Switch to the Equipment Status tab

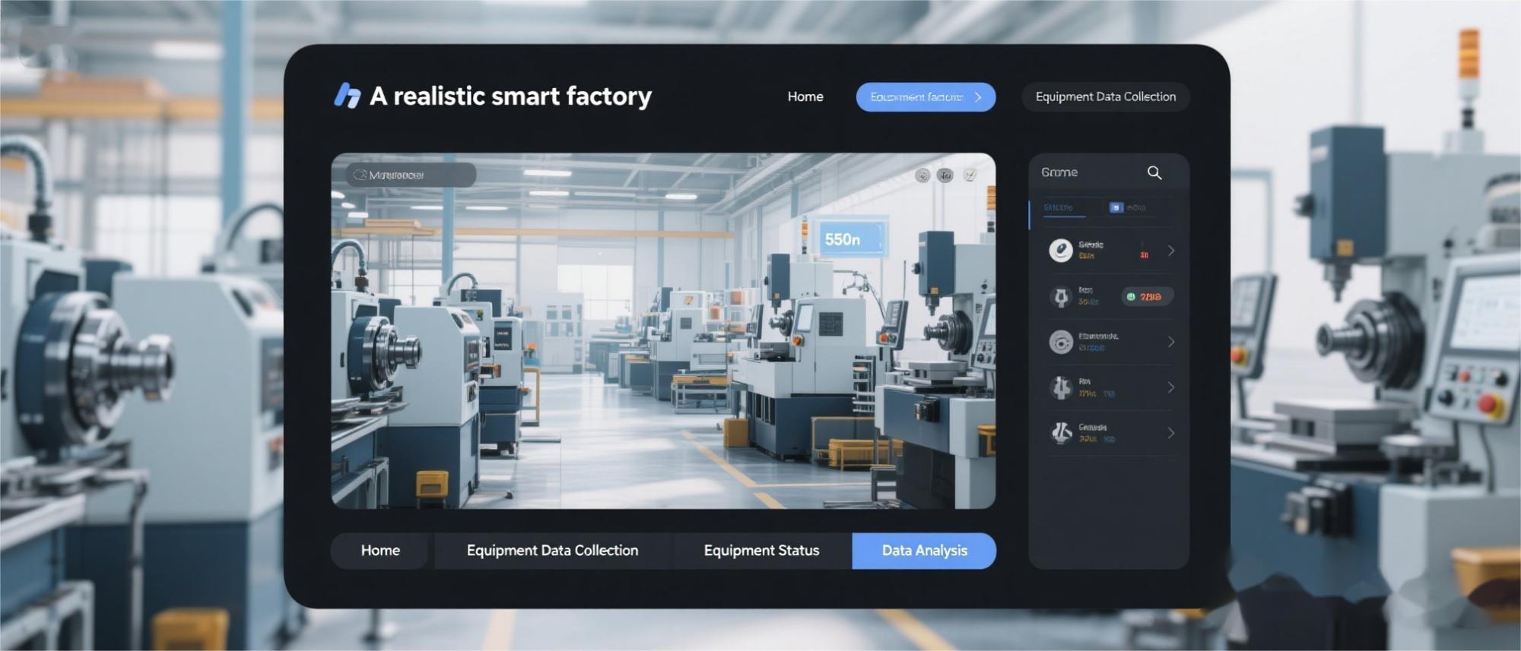(x=761, y=551)
